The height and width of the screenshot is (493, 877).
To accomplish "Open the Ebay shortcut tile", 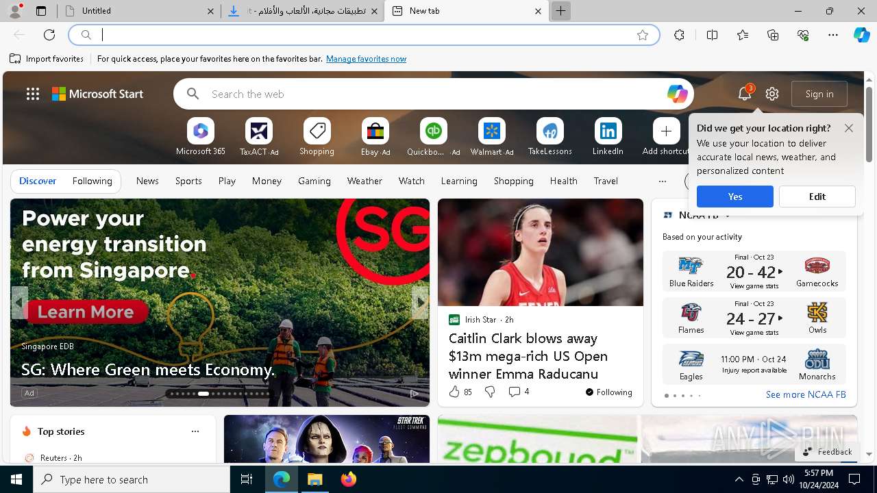I will coord(375,136).
